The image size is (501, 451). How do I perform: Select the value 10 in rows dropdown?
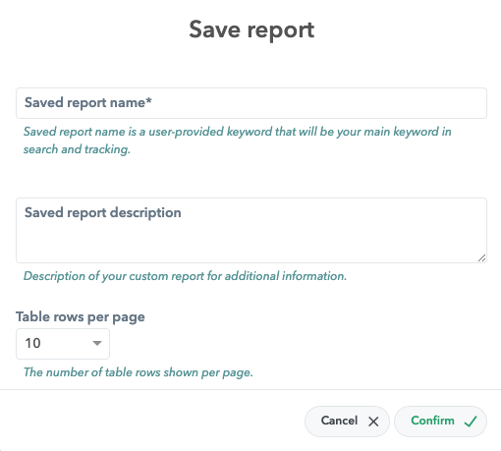point(32,343)
